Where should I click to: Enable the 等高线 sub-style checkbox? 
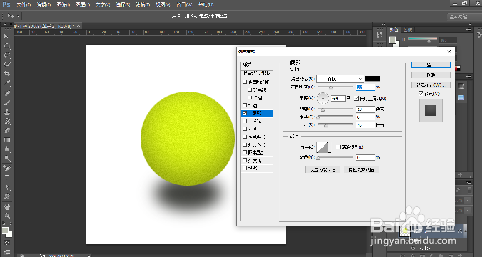coord(249,90)
